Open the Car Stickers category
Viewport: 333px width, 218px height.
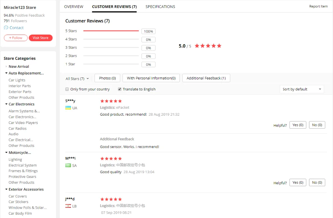point(18,202)
